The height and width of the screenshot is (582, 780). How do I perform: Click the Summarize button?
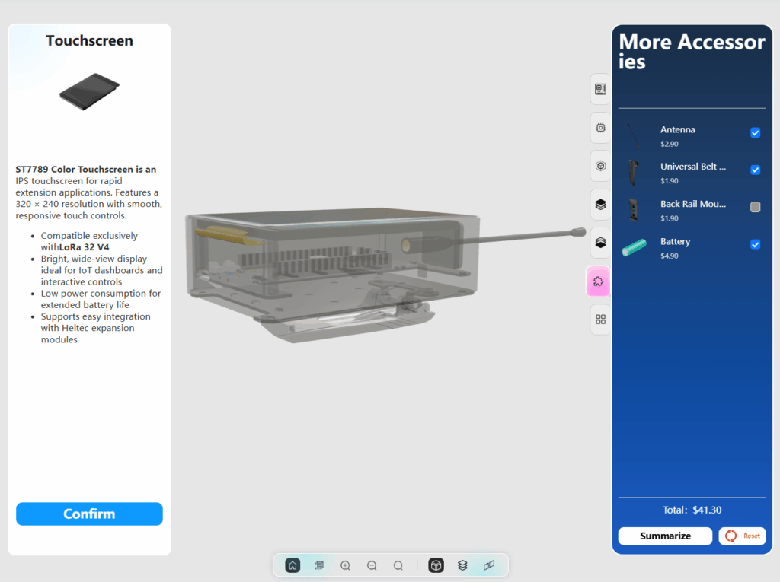[x=665, y=536]
